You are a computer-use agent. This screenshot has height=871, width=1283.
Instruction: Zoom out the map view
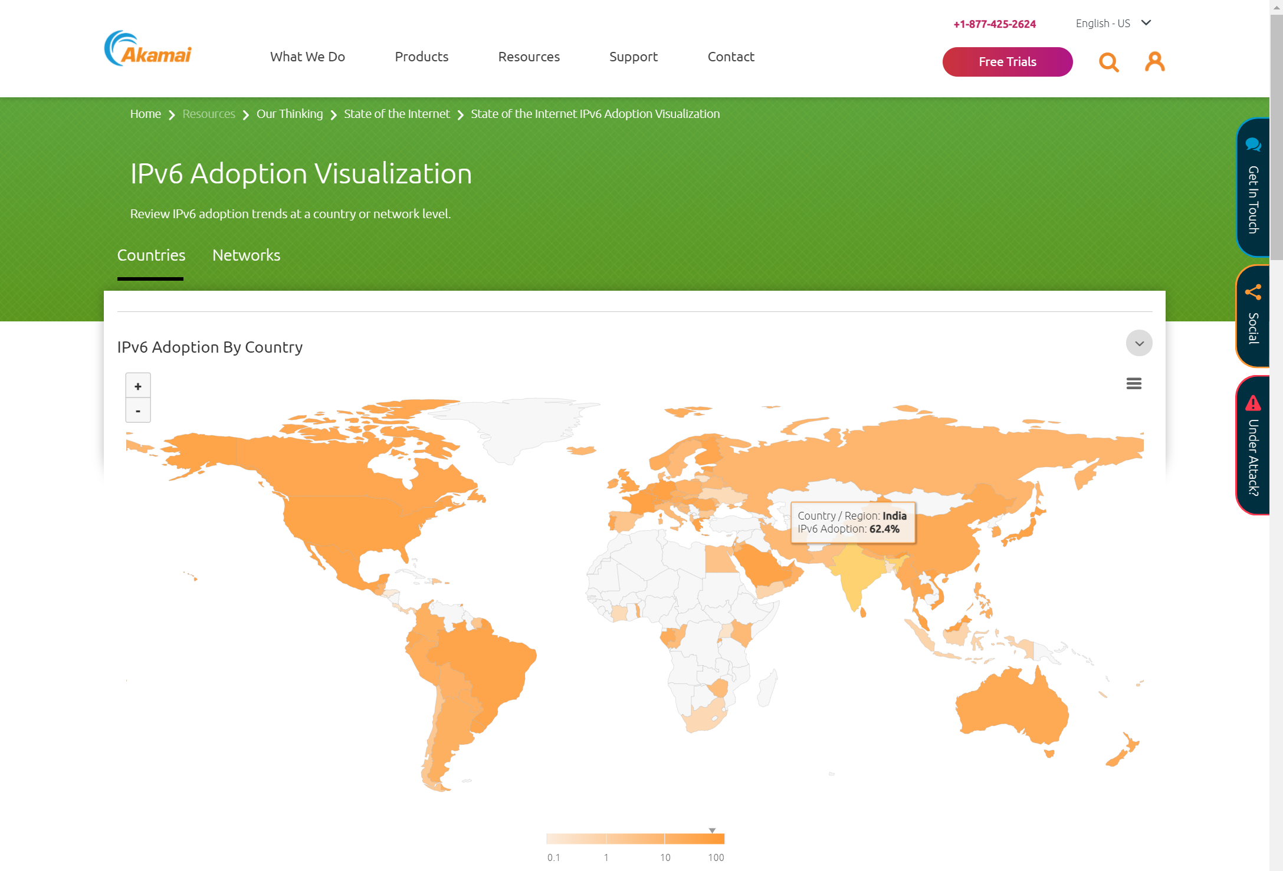click(138, 411)
